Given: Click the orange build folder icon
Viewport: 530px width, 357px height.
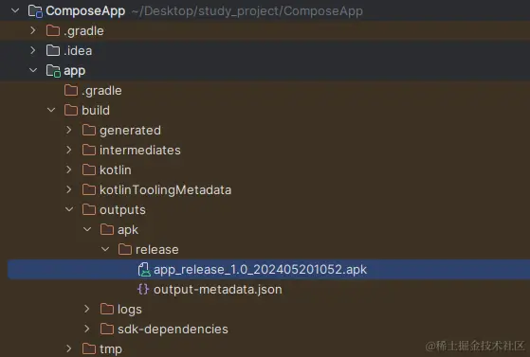Looking at the screenshot, I should coord(71,110).
